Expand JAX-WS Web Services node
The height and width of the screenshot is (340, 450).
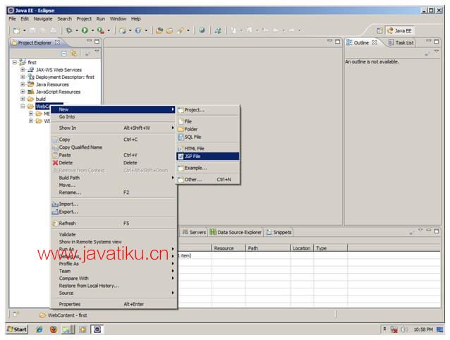coord(23,70)
